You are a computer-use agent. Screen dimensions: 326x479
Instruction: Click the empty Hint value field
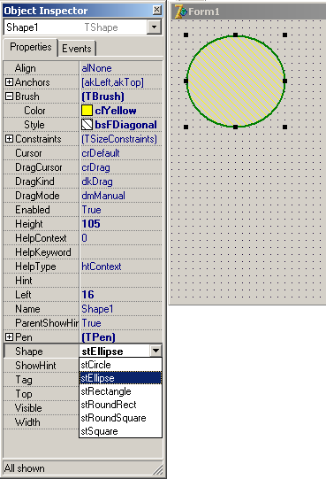pos(121,281)
